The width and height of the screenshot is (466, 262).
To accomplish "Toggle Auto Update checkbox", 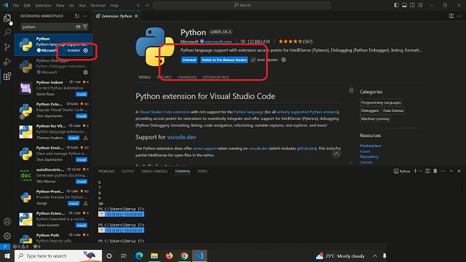I will 253,60.
